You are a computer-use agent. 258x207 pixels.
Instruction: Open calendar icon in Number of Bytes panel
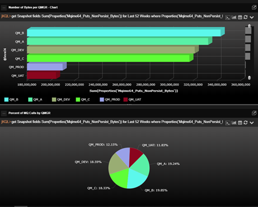pos(240,17)
